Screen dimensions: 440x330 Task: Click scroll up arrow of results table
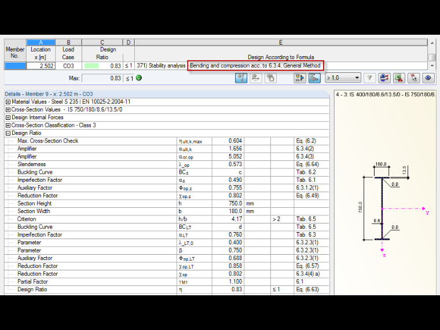432,43
